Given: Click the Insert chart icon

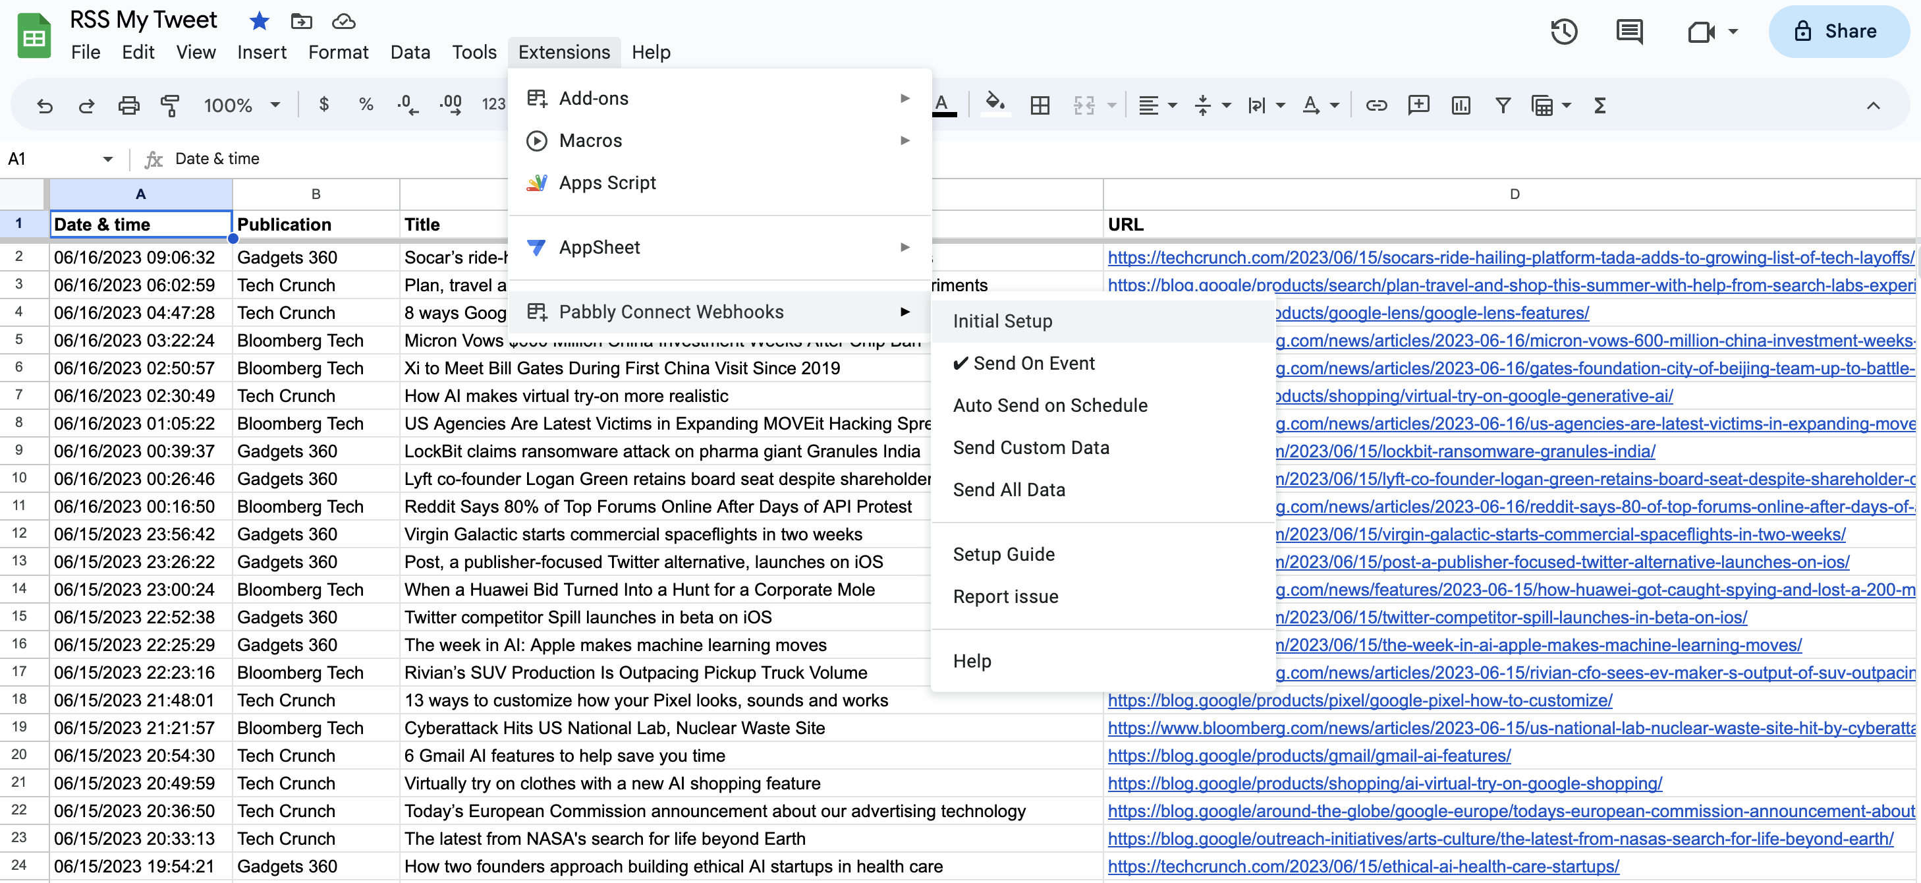Looking at the screenshot, I should tap(1461, 105).
